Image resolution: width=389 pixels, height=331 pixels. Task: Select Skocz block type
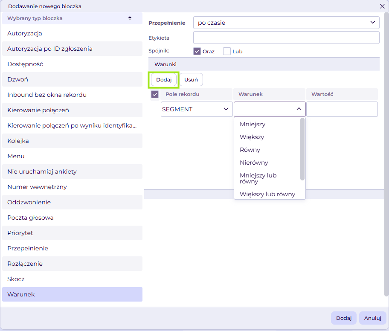click(72, 279)
